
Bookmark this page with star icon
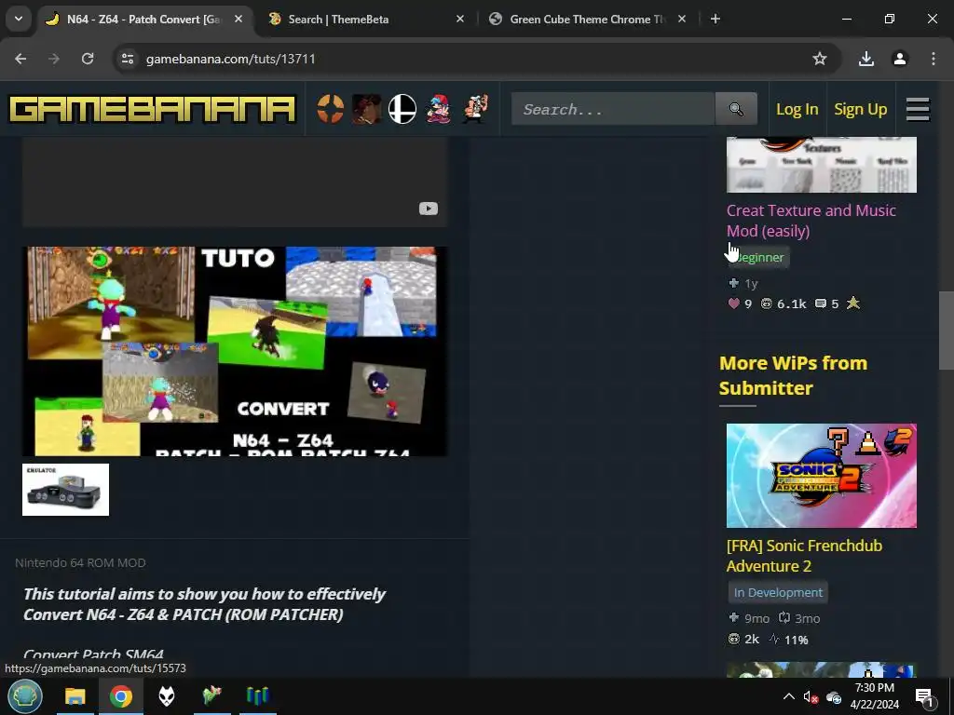click(x=820, y=59)
